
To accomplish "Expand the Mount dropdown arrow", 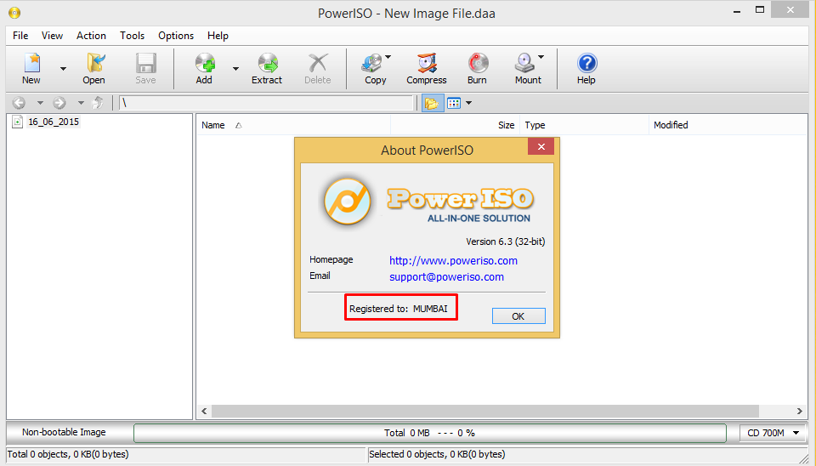I will [541, 57].
